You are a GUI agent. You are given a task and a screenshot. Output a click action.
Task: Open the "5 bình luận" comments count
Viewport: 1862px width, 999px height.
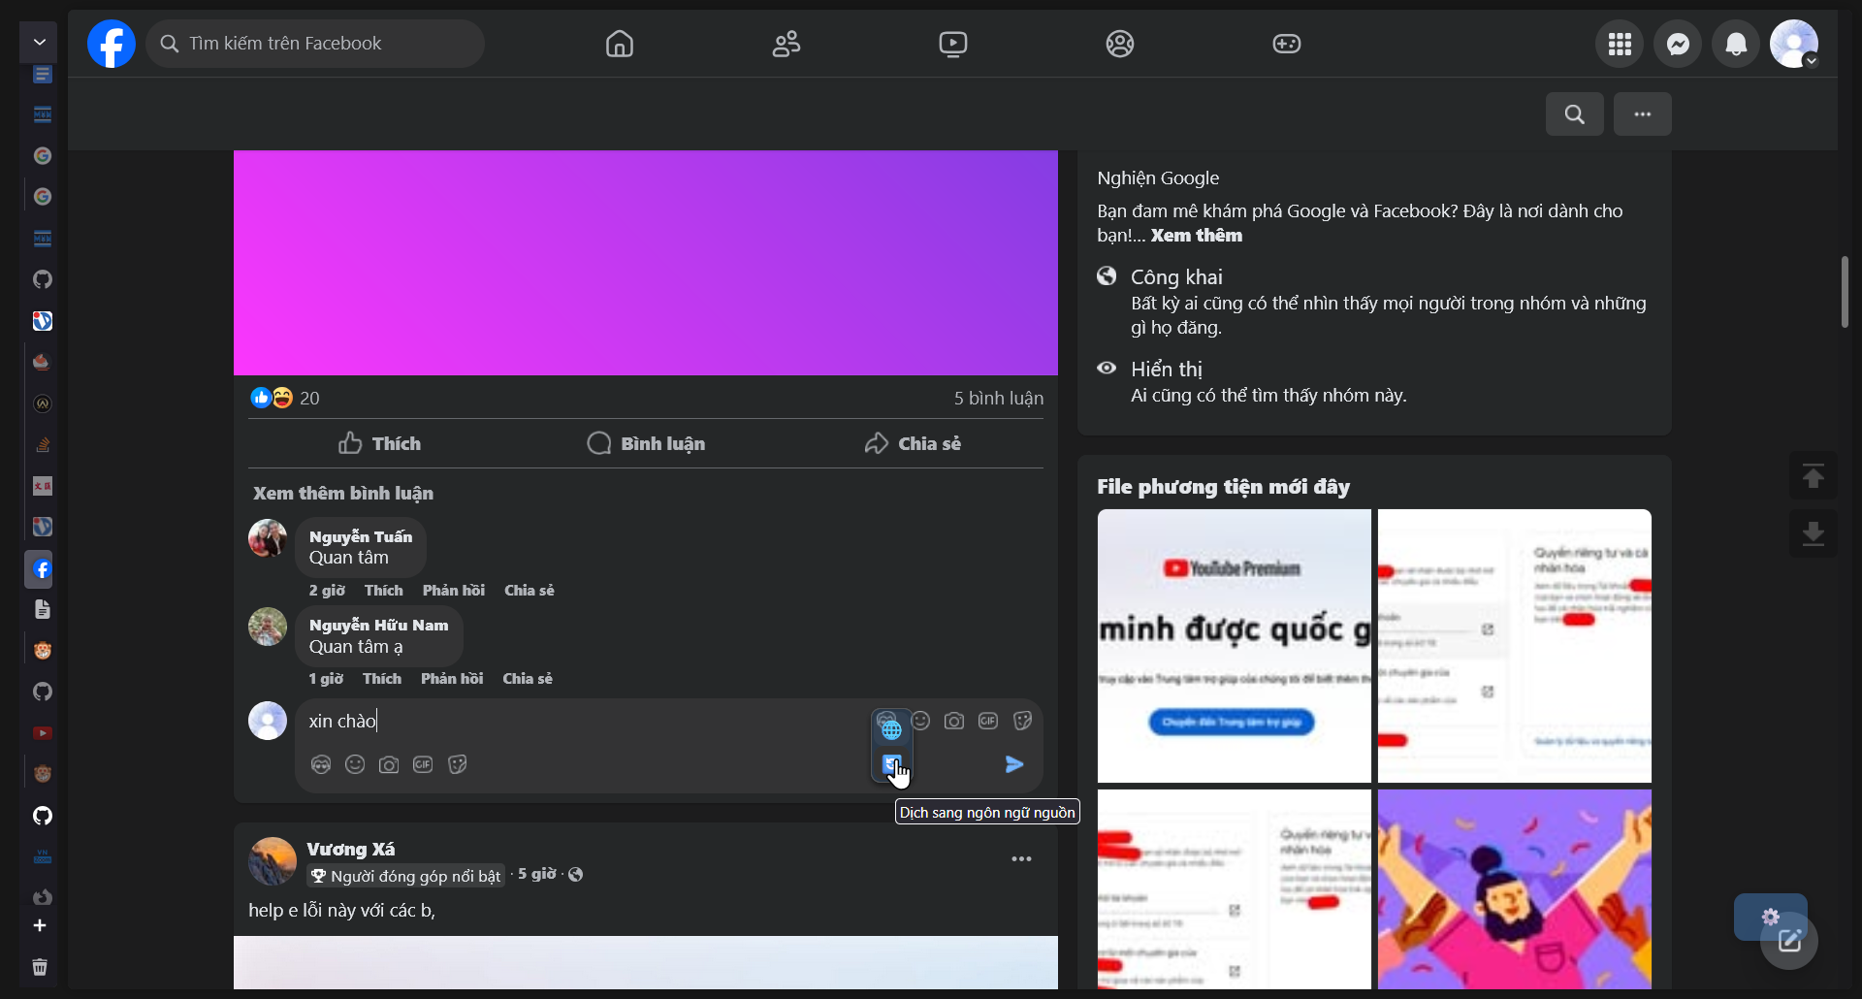pos(999,399)
